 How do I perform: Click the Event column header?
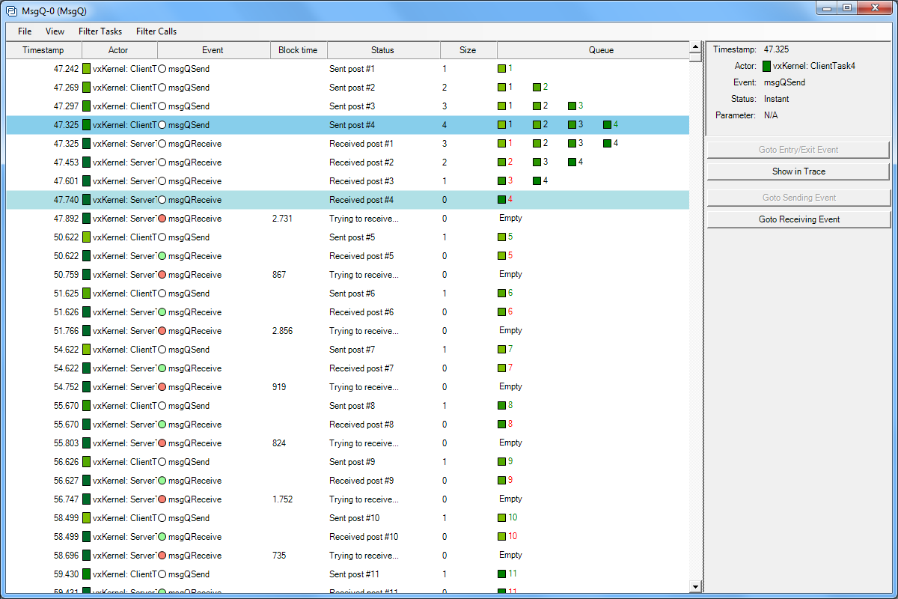point(213,50)
